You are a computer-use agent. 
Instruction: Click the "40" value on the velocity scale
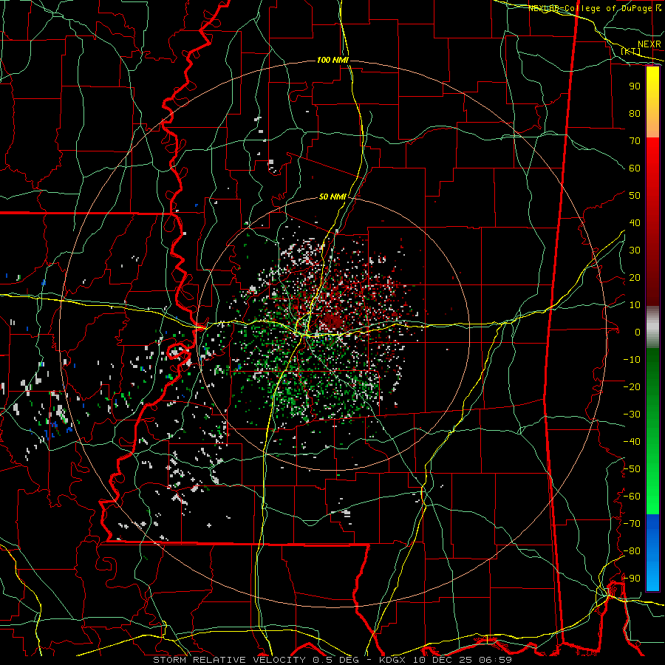[x=635, y=223]
